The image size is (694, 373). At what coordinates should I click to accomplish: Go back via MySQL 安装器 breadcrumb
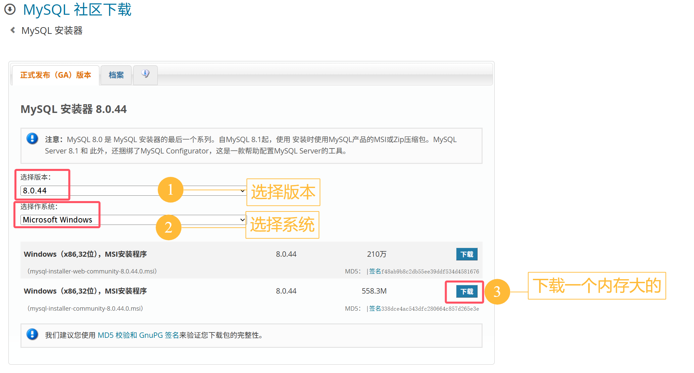point(52,30)
